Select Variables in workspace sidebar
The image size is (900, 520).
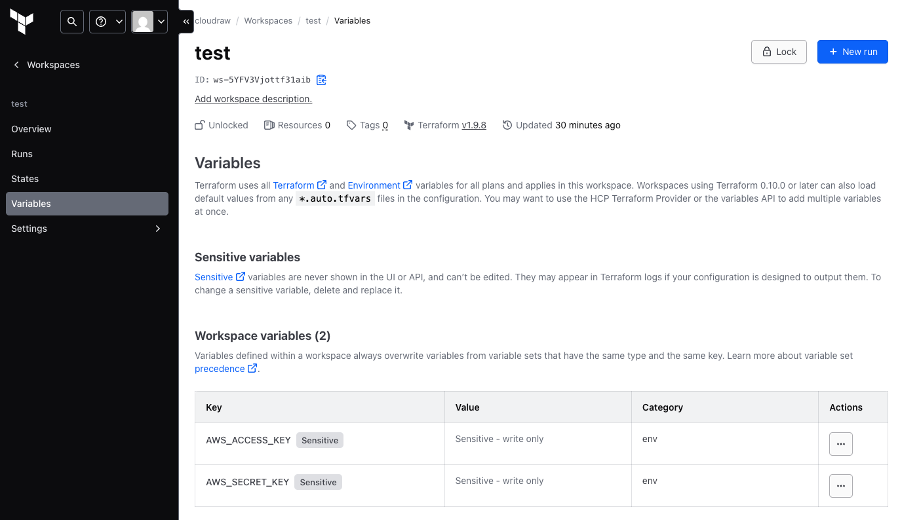pyautogui.click(x=87, y=204)
